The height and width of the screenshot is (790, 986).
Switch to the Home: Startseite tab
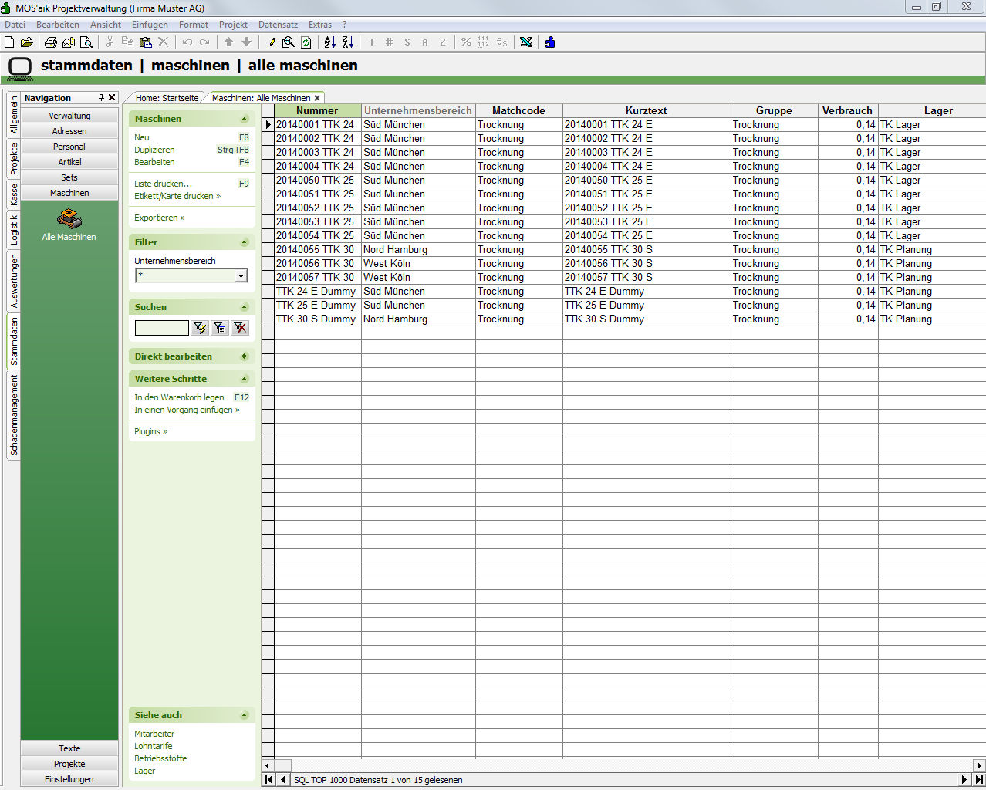click(x=167, y=98)
